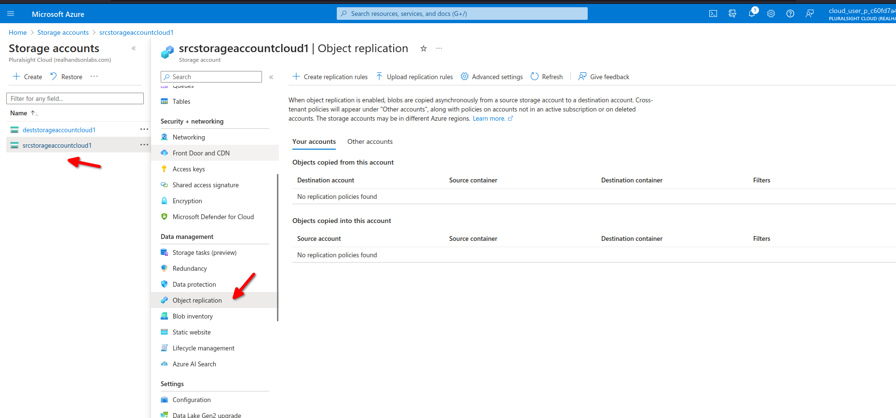Image resolution: width=896 pixels, height=418 pixels.
Task: Click the feedback icon in top header
Action: click(810, 14)
